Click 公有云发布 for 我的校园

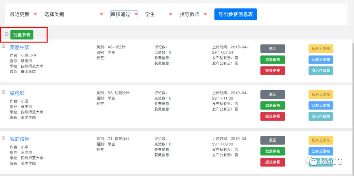click(x=321, y=151)
